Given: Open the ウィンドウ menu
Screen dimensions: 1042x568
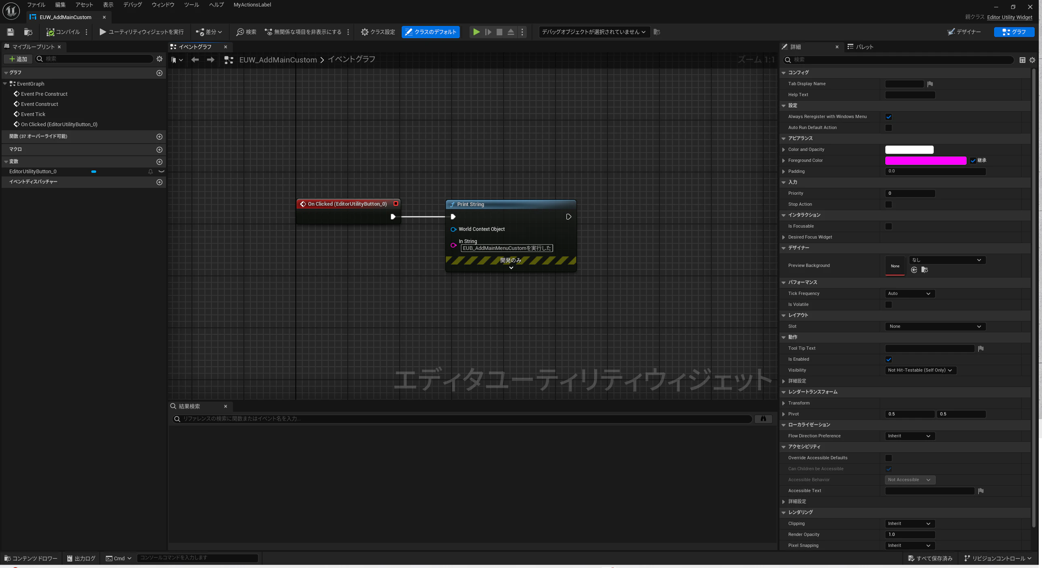Looking at the screenshot, I should point(163,5).
